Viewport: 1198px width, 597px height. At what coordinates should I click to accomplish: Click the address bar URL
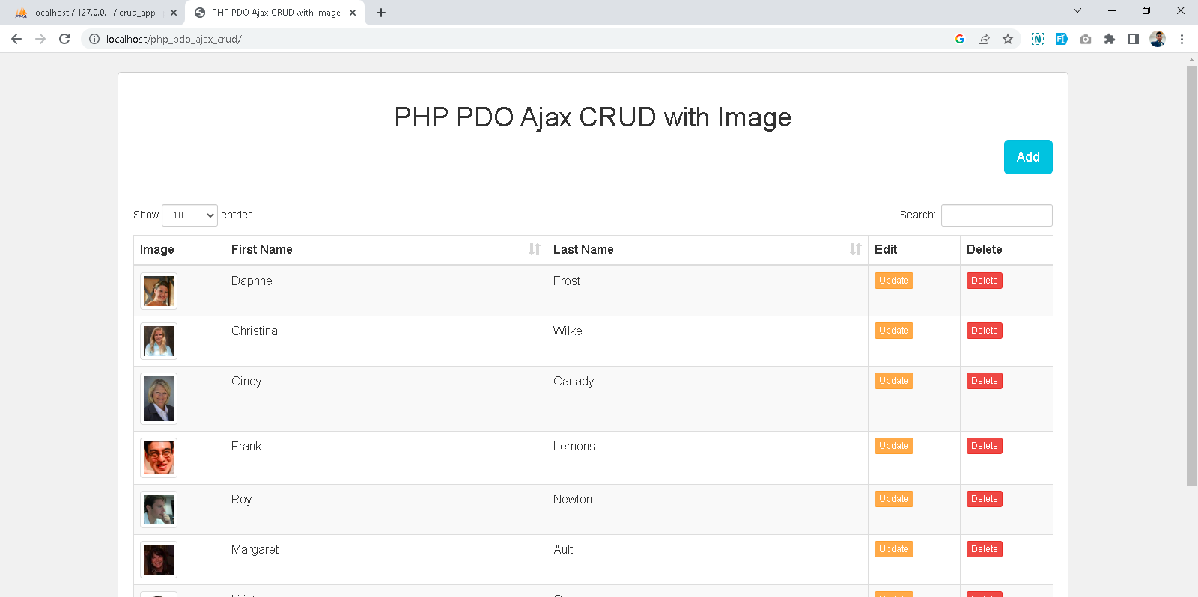(174, 39)
